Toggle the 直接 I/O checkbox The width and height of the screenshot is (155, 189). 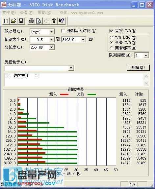[111, 31]
